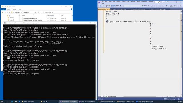Open Edit menu in Visual Studio

106,1
